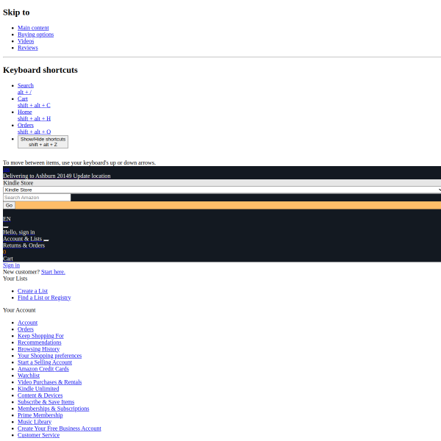This screenshot has height=441, width=441.
Task: Click the alt + / shortcut text
Action: [24, 92]
